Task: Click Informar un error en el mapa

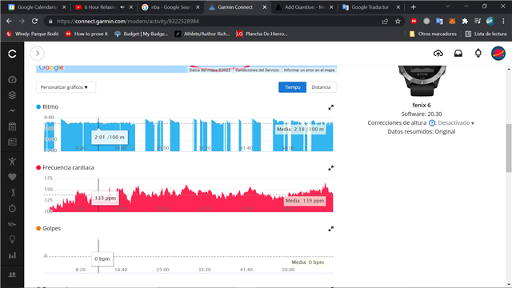Action: (x=310, y=70)
